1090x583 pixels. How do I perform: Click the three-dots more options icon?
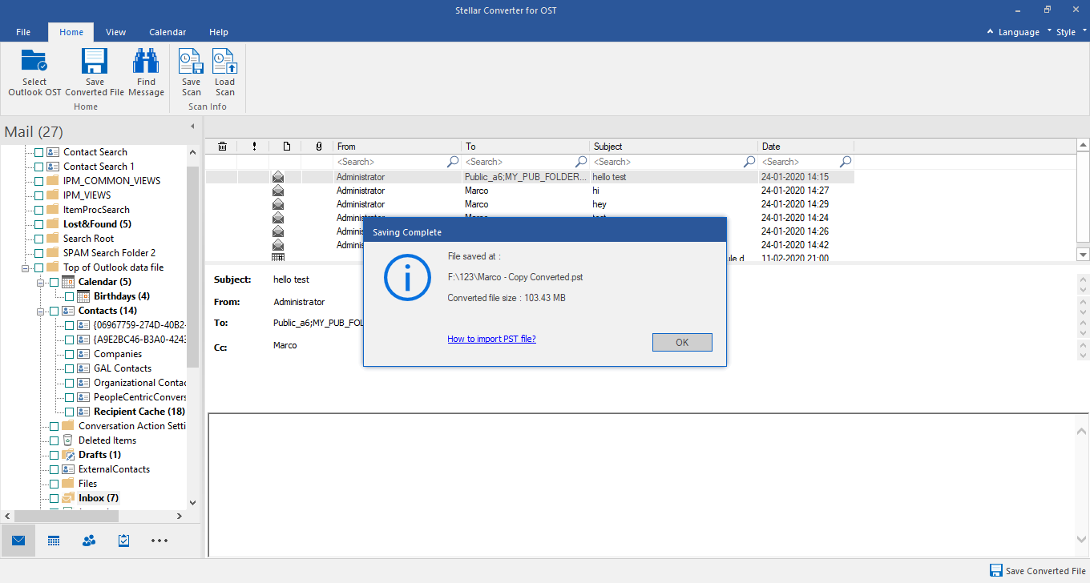pos(159,541)
